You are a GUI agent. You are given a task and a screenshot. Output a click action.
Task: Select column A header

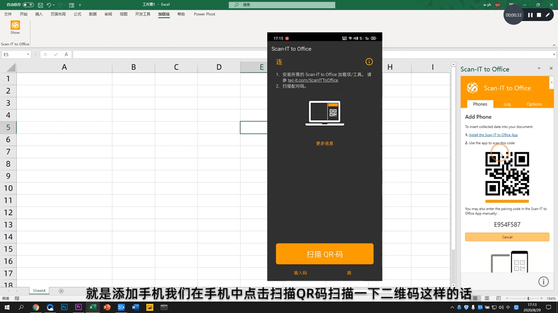[x=64, y=67]
